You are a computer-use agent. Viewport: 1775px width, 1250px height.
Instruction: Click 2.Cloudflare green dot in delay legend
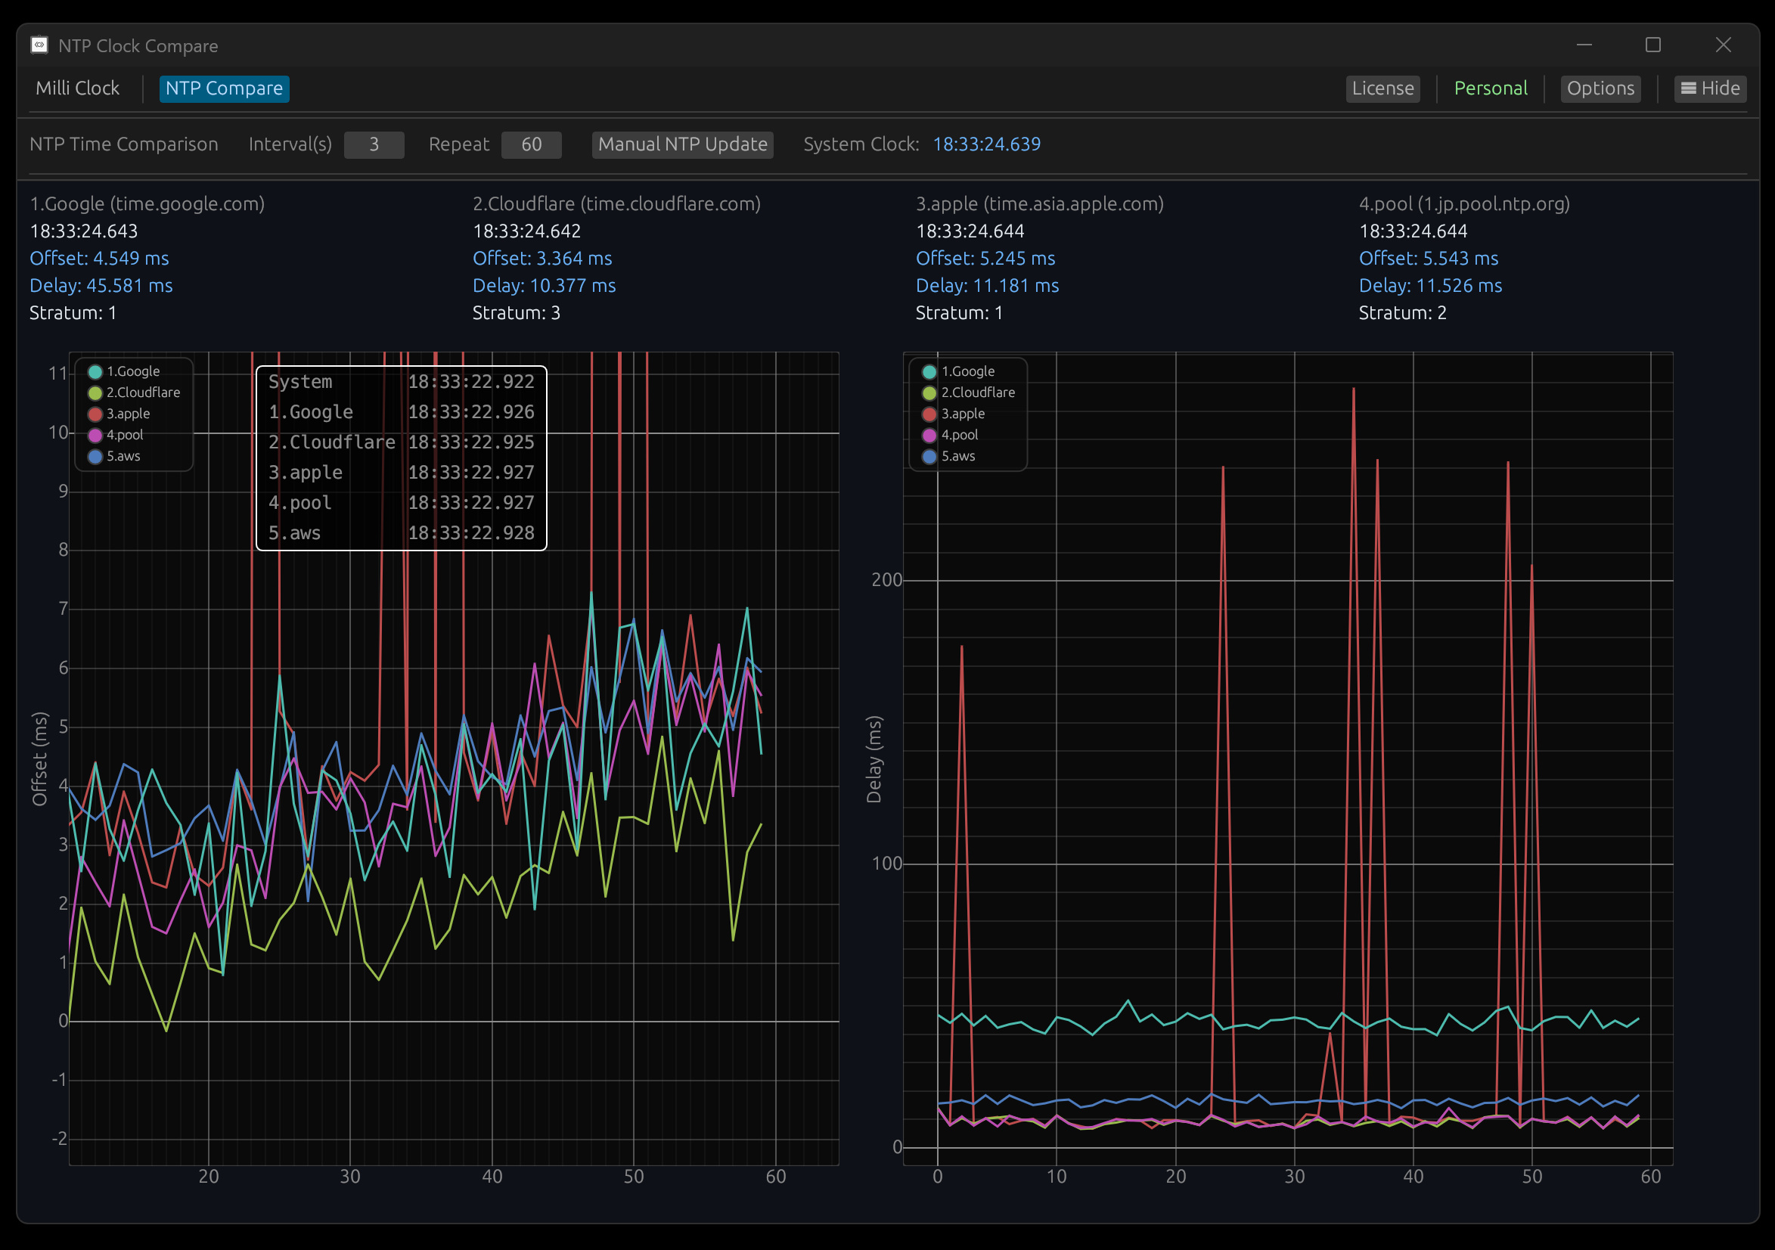[929, 392]
